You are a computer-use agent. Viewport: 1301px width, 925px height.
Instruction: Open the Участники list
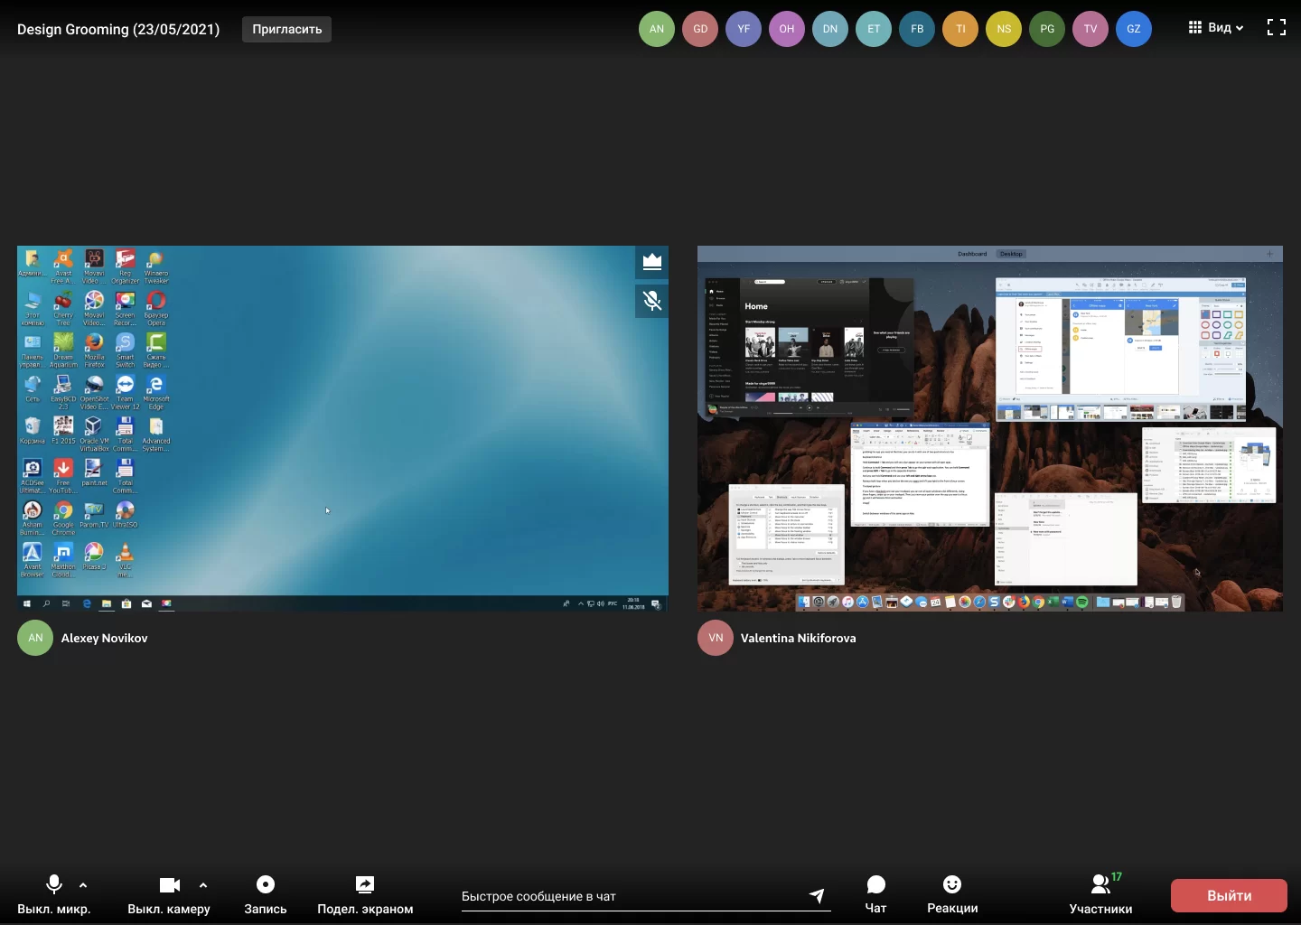point(1100,893)
